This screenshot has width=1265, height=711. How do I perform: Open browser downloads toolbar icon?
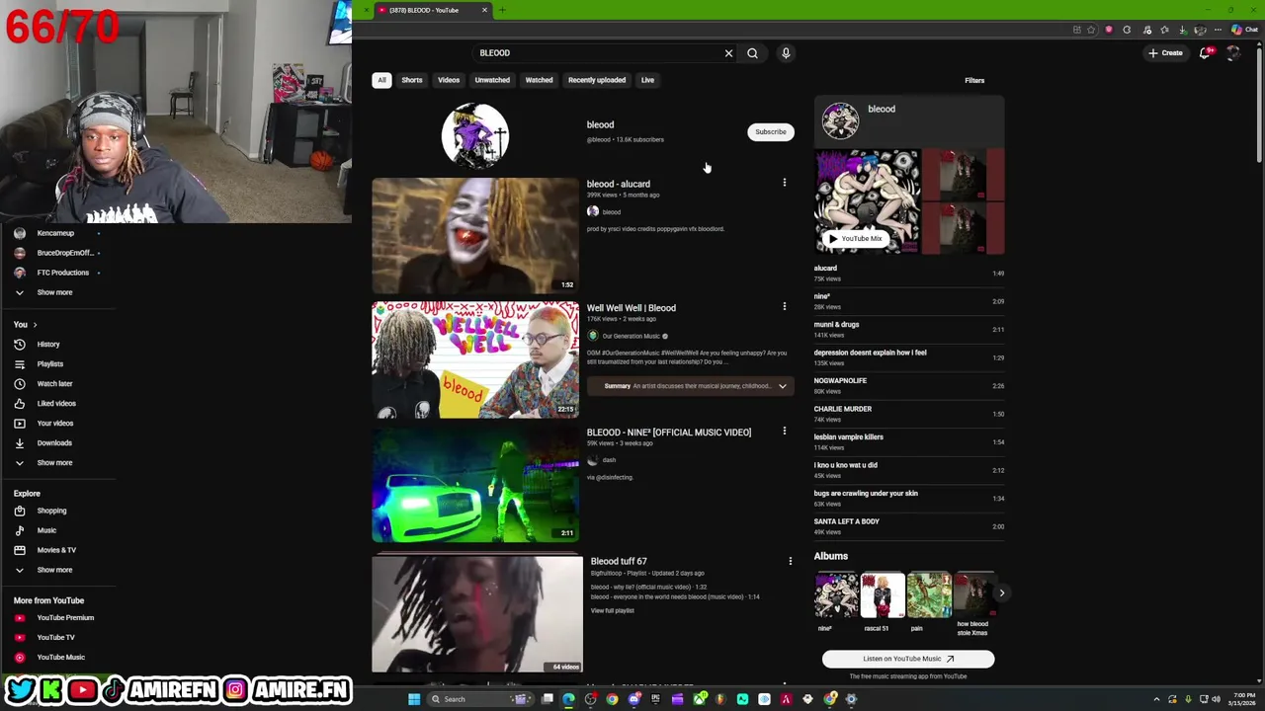coord(1183,30)
